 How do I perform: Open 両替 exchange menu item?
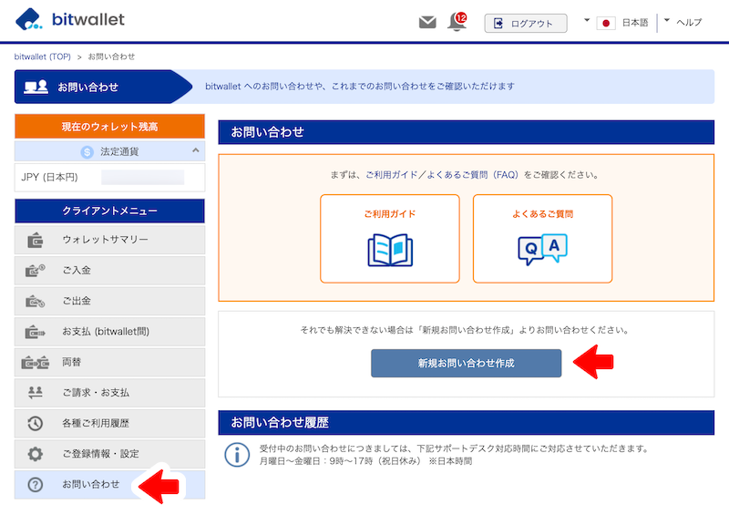[x=109, y=362]
